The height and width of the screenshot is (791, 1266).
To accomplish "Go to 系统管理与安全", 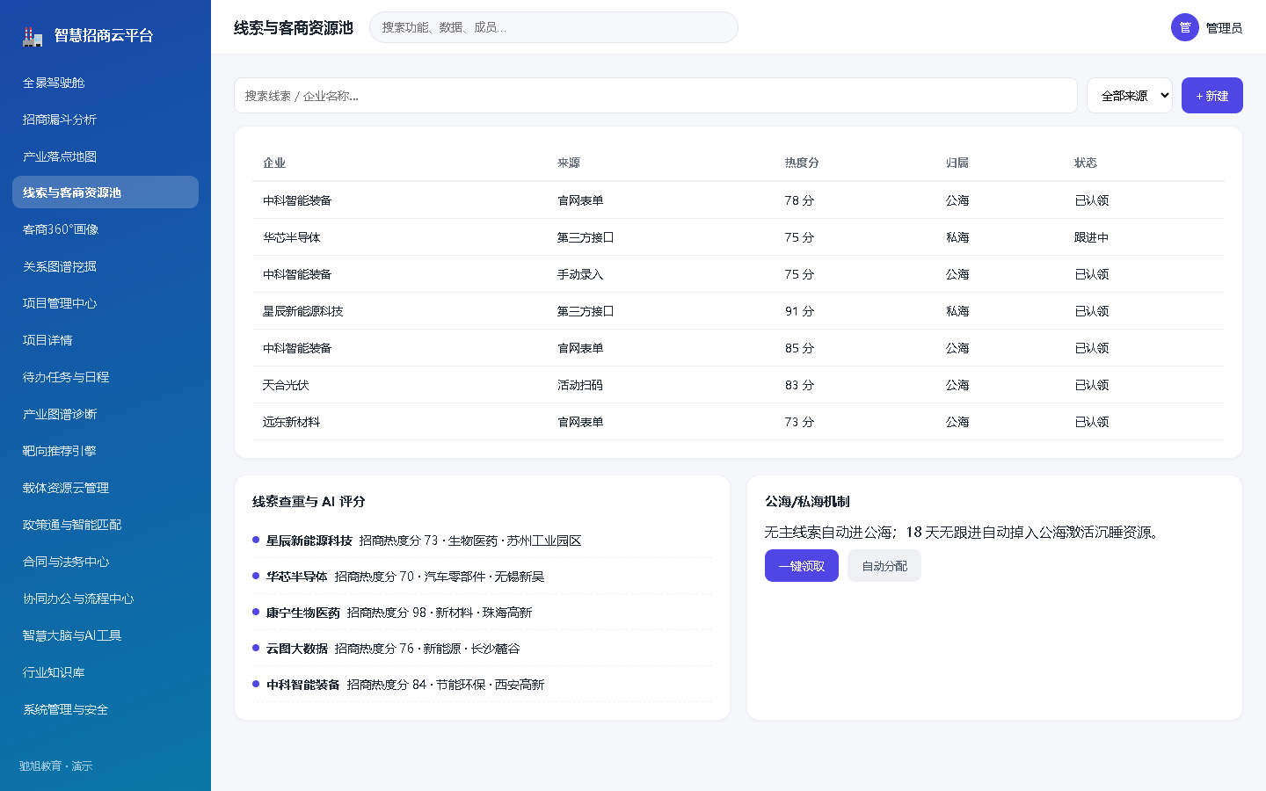I will [x=105, y=709].
